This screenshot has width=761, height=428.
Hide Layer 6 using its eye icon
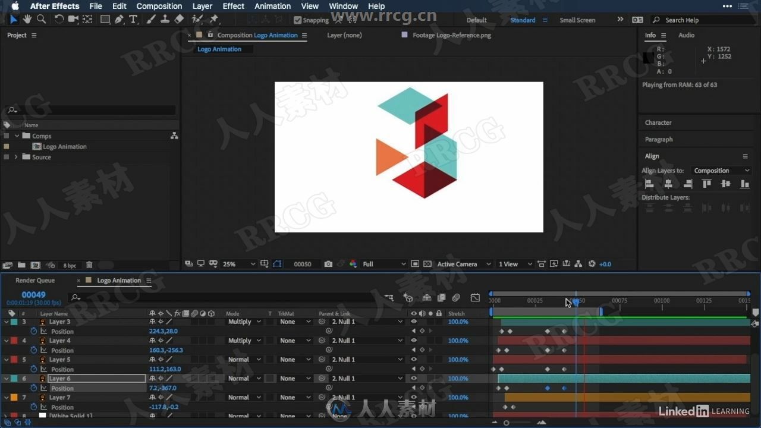point(414,379)
